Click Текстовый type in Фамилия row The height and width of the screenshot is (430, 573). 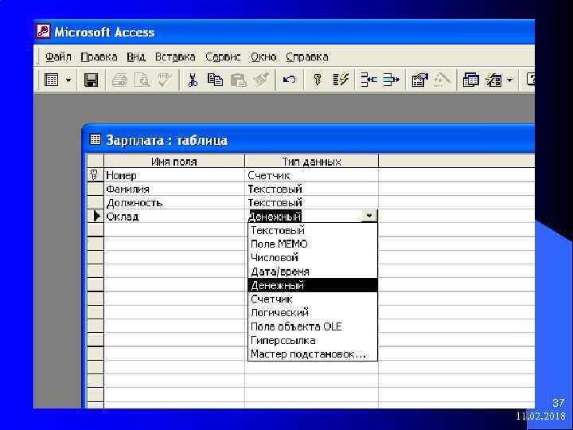312,189
